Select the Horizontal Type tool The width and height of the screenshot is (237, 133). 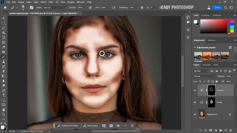[3, 95]
